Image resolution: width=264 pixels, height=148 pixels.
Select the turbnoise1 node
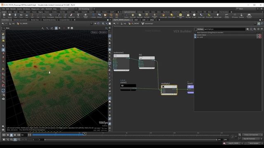tap(121, 62)
